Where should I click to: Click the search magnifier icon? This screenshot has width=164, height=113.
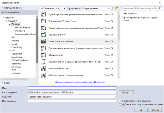[159, 8]
